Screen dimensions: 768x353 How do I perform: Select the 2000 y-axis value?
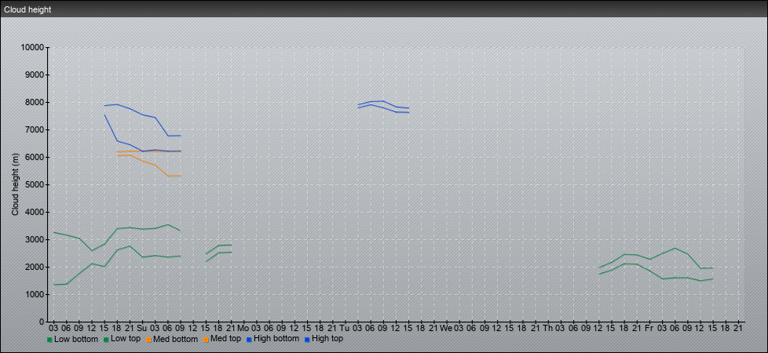(x=35, y=267)
